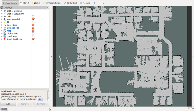Viewport: 194px width, 111px height.
Task: Open the More link in description
Action: click(40, 99)
